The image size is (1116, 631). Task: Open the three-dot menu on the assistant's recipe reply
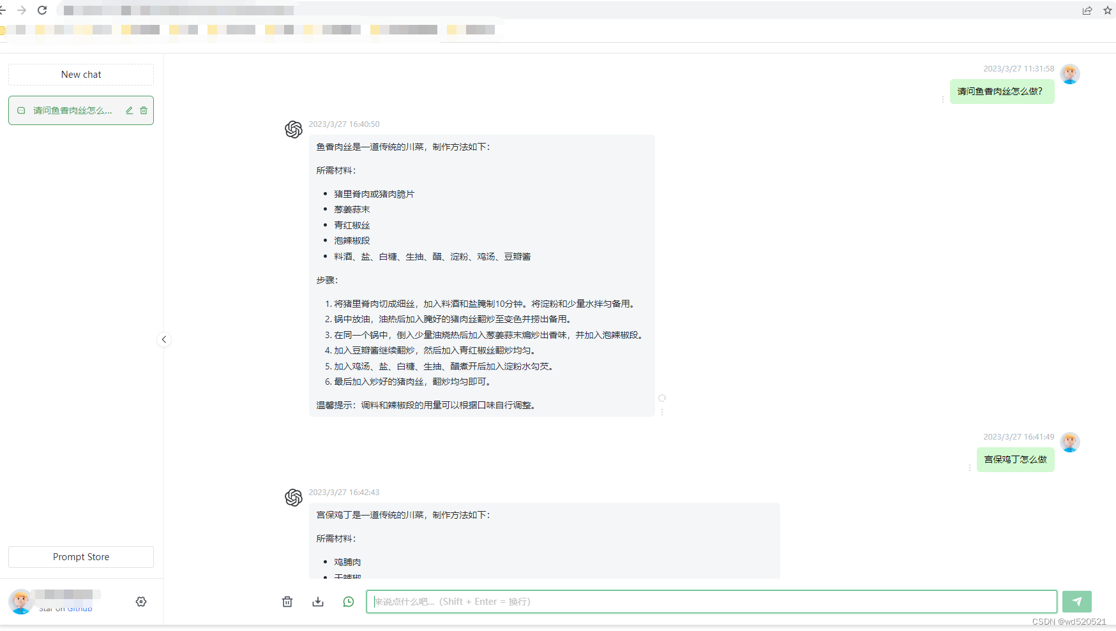(x=662, y=412)
